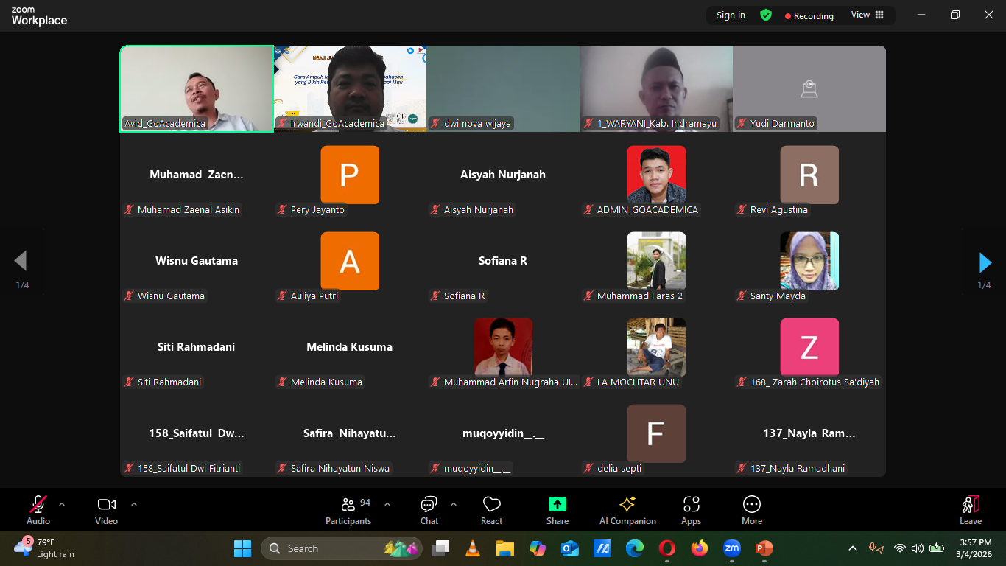The height and width of the screenshot is (566, 1006).
Task: Toggle the camera with Video button
Action: tap(106, 510)
